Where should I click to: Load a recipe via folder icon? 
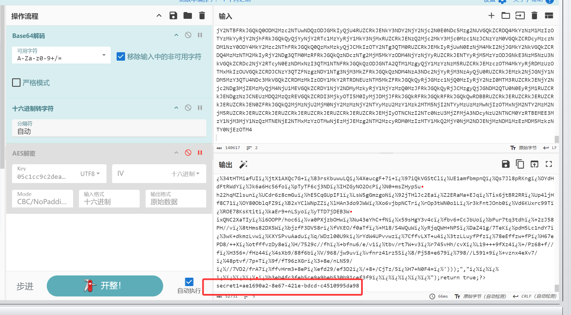[187, 16]
